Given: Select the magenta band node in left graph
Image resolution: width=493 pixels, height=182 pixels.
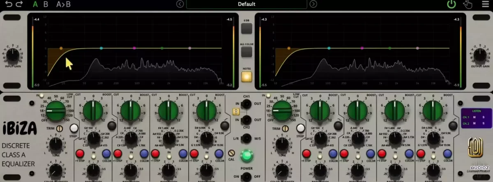Looking at the screenshot, I should pyautogui.click(x=134, y=48).
